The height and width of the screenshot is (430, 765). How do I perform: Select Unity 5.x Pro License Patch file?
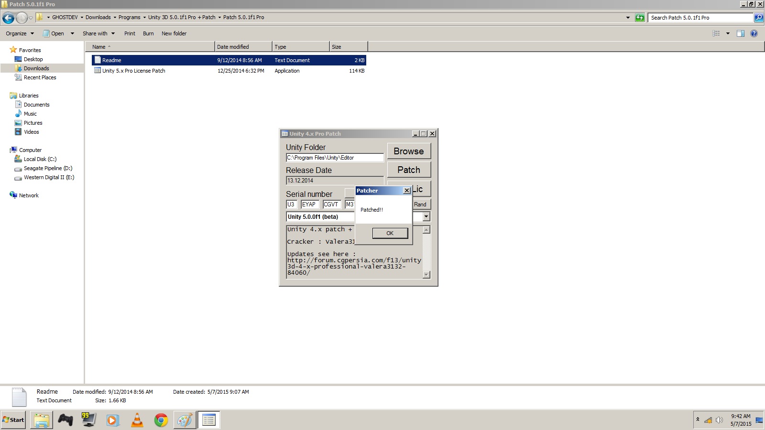click(x=229, y=71)
